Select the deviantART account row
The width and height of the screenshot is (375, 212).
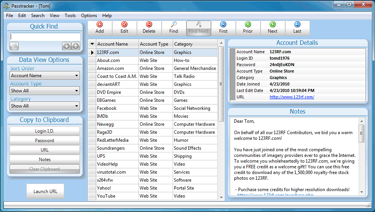(x=153, y=84)
